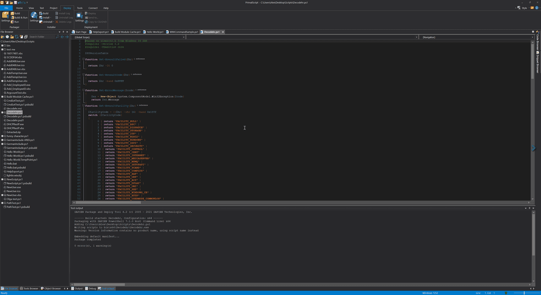
Task: Switch to the Debug panel tab
Action: [x=91, y=289]
